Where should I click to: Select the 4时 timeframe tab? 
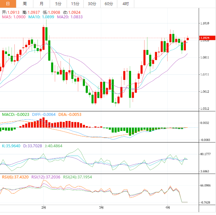tap(126, 4)
